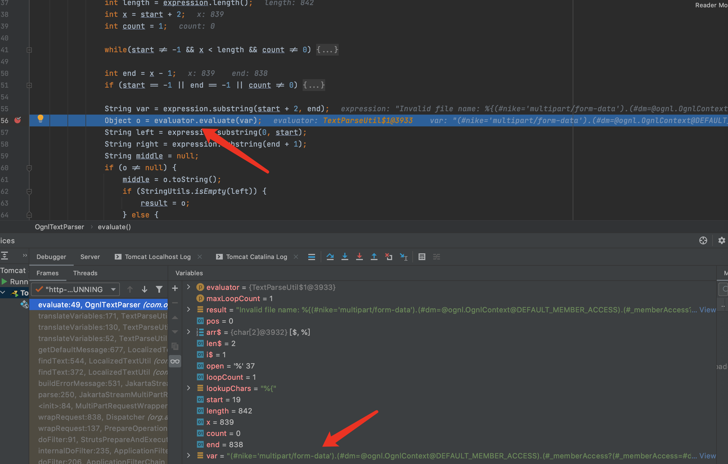Screen dimensions: 728x464
Task: Click the expand-all icon in services toolbar
Action: 5,256
